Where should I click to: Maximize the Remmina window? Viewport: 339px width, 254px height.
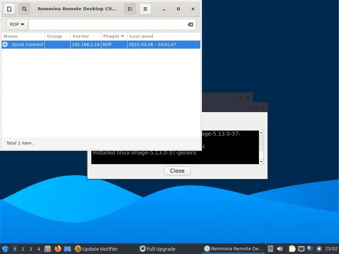178,9
